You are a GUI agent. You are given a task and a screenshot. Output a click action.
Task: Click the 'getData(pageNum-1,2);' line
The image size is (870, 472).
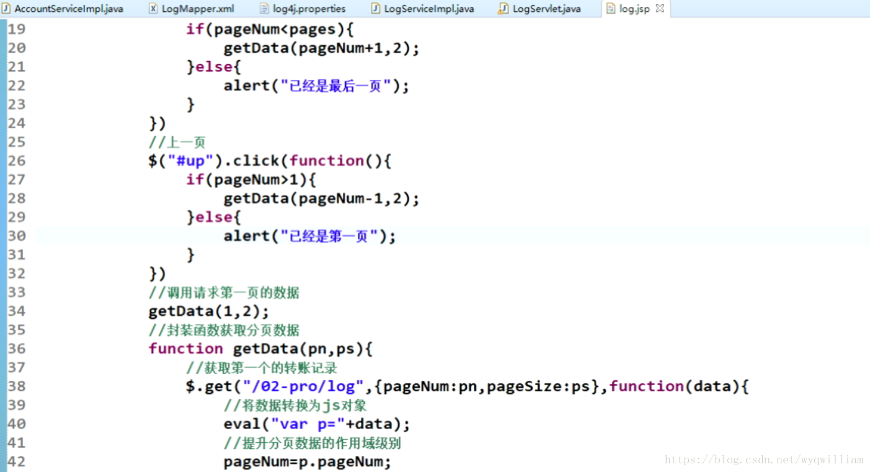pos(322,198)
